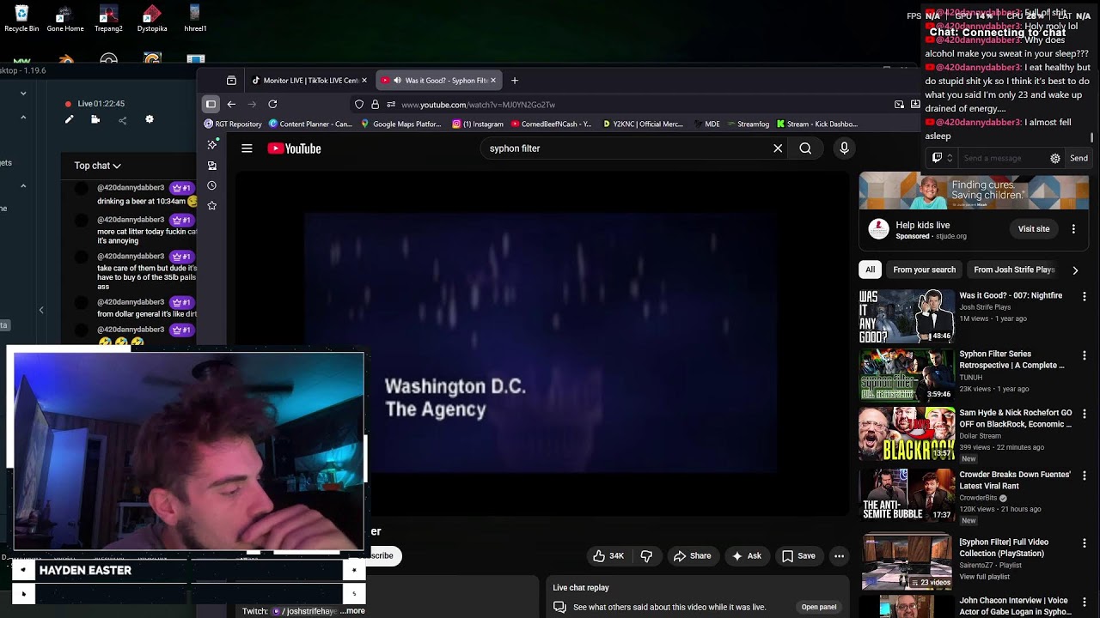Open the browser workspaces icon left of tabs
1100x618 pixels.
click(231, 80)
